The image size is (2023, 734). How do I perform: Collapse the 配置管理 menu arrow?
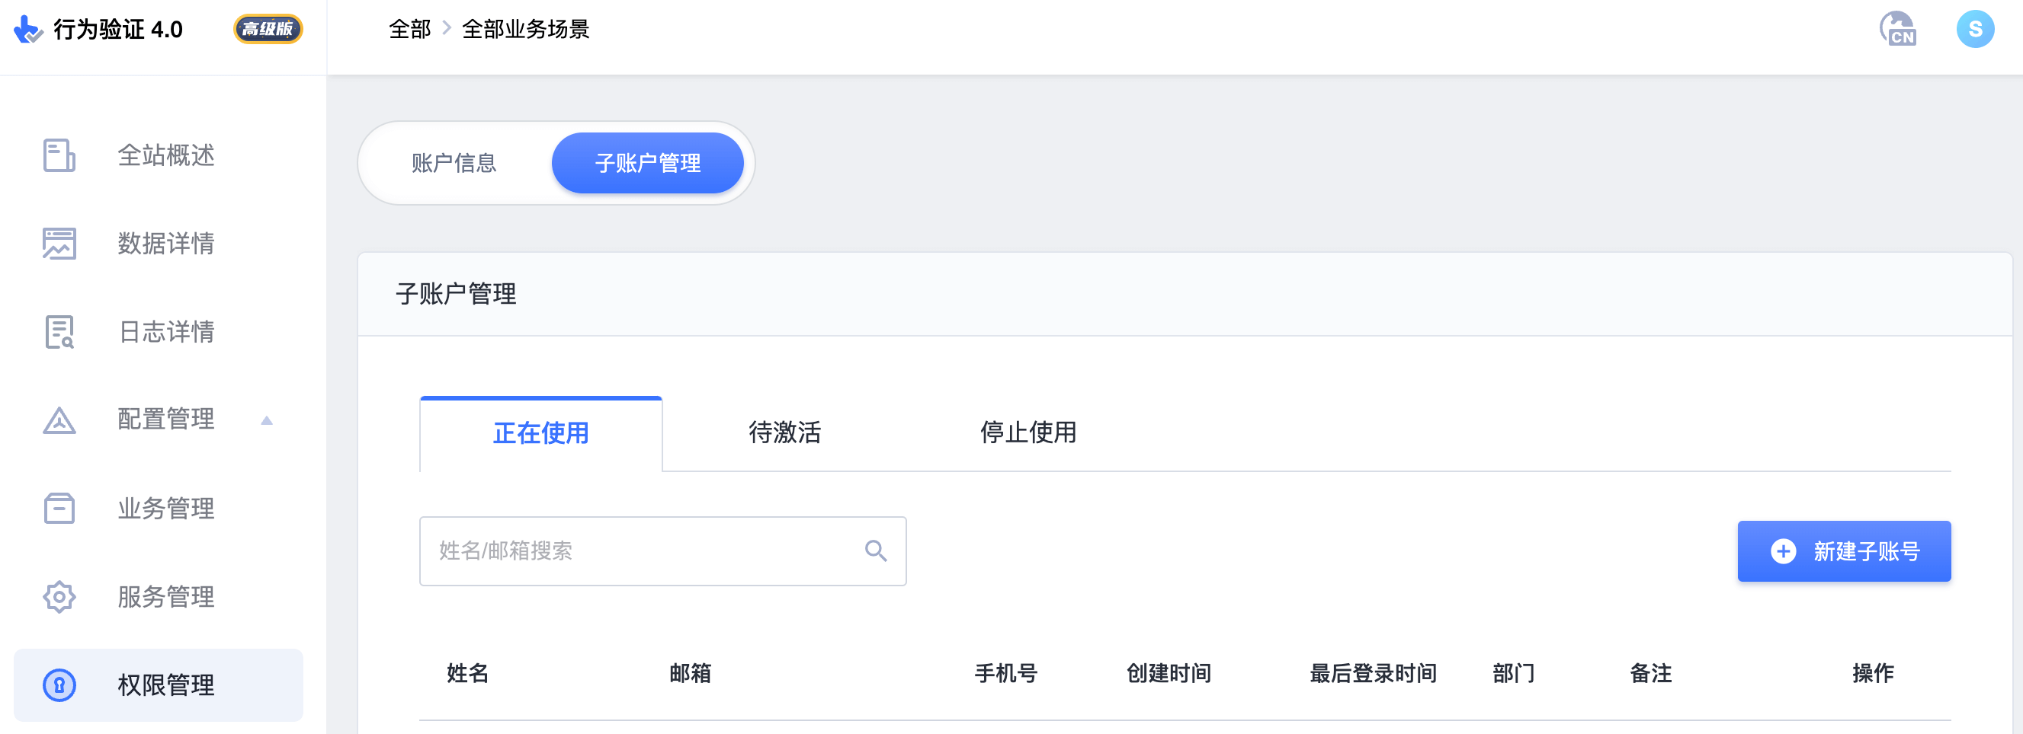point(267,420)
